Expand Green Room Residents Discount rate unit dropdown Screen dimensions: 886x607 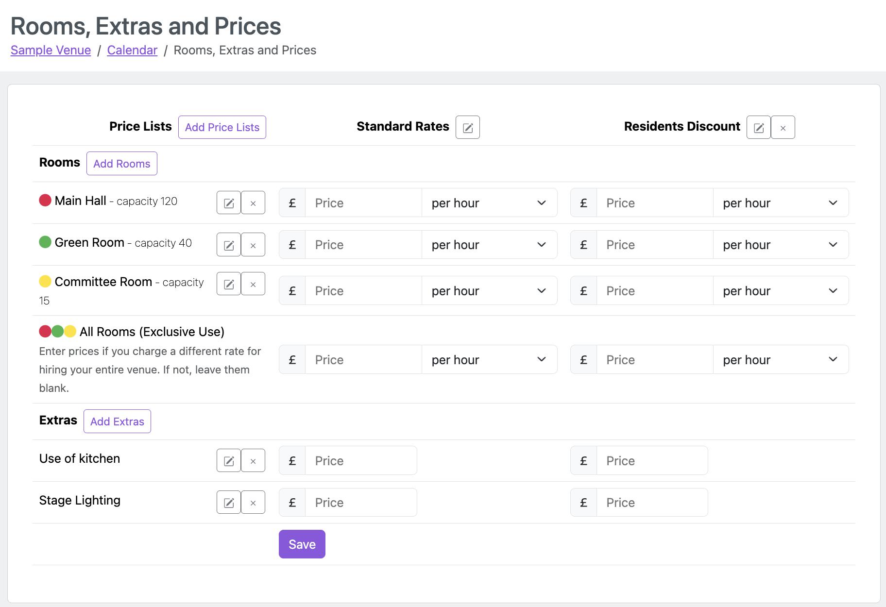pyautogui.click(x=780, y=245)
